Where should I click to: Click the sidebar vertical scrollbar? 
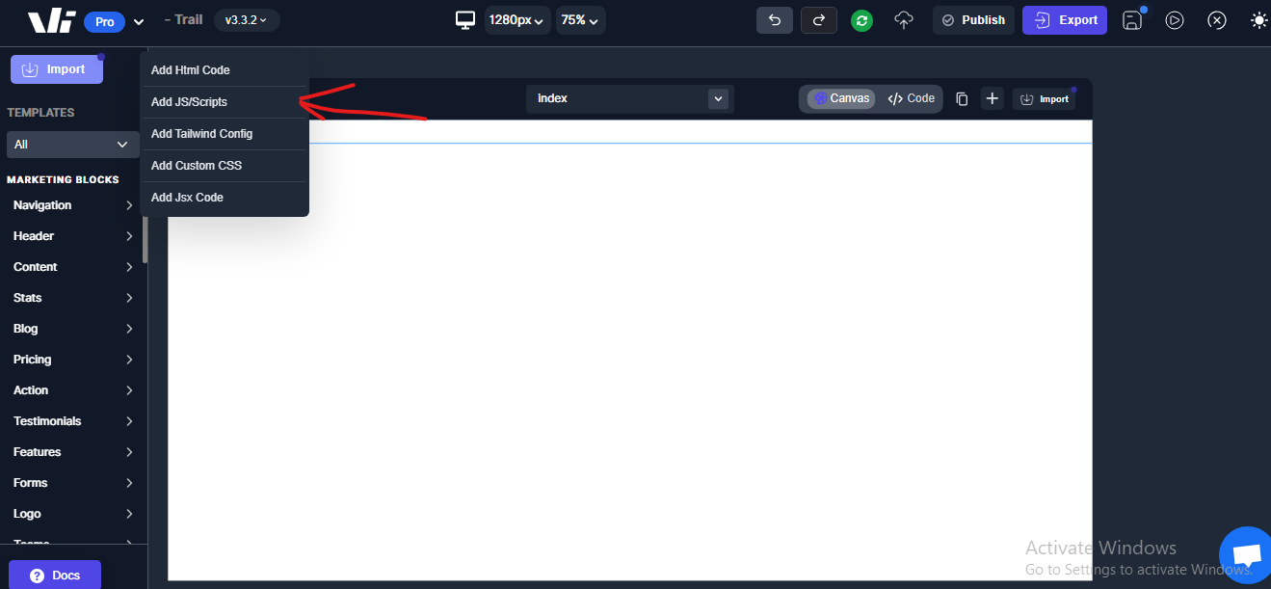pos(146,237)
